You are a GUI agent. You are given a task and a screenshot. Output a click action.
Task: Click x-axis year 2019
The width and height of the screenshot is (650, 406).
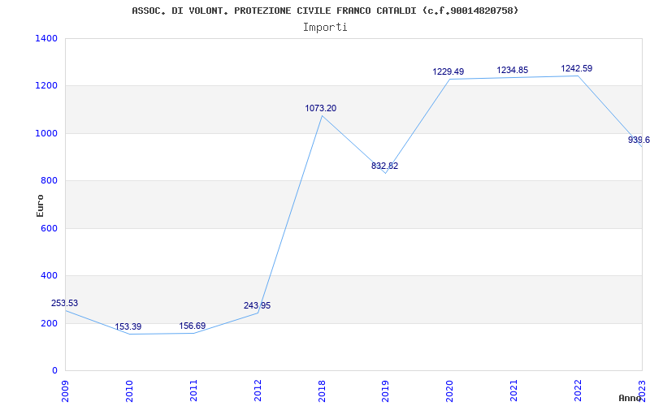(385, 391)
